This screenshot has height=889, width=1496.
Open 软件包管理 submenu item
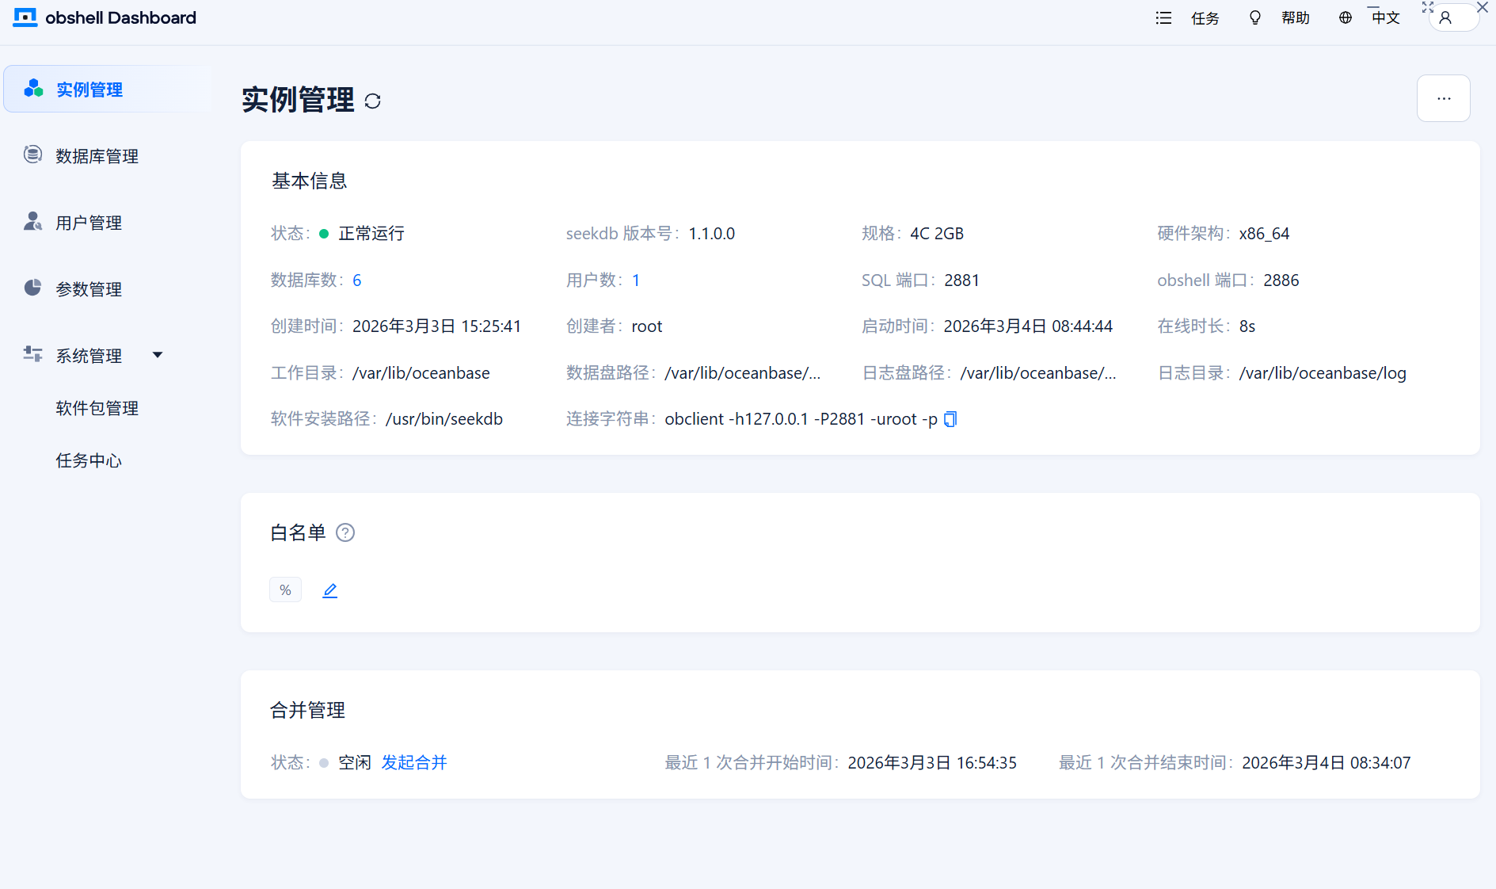point(97,408)
